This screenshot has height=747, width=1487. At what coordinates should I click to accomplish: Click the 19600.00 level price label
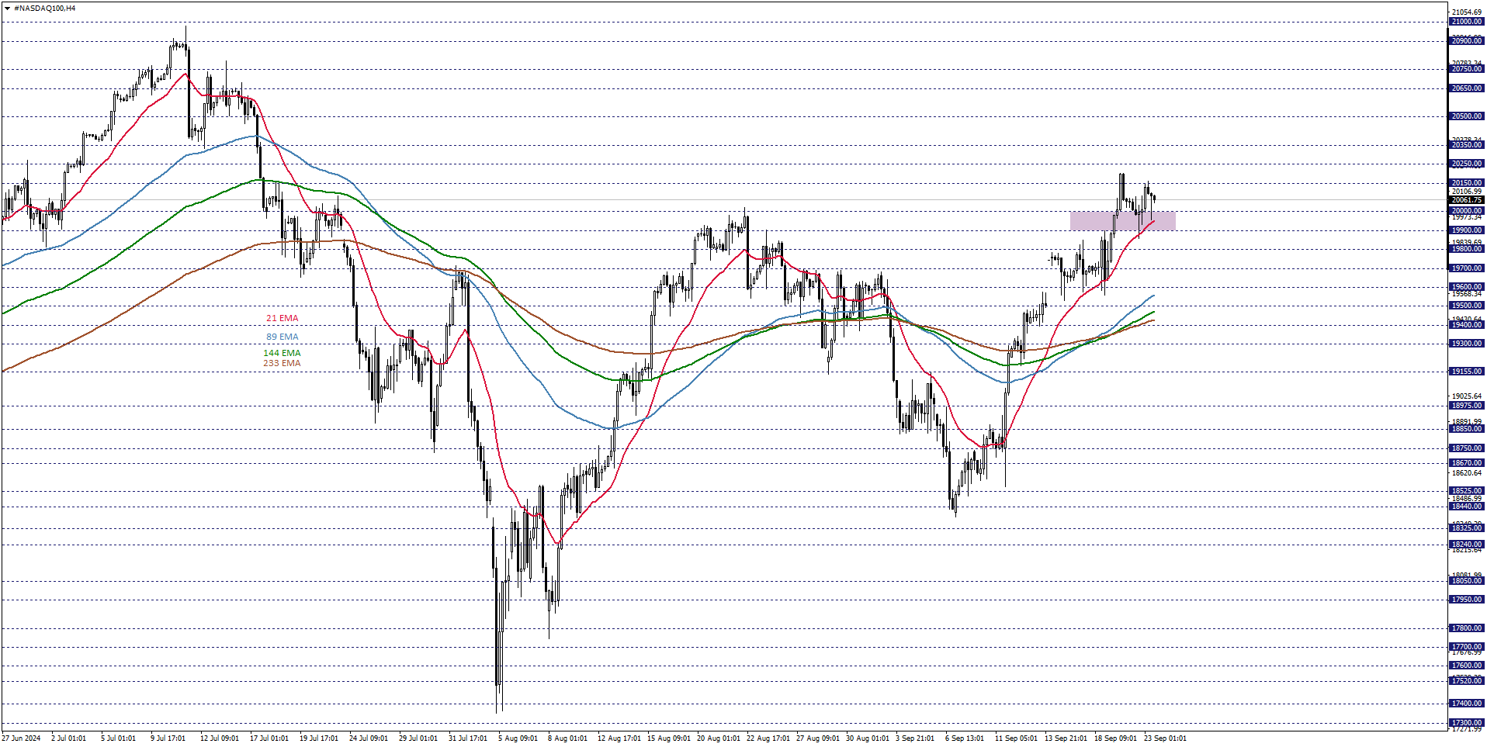(1467, 287)
